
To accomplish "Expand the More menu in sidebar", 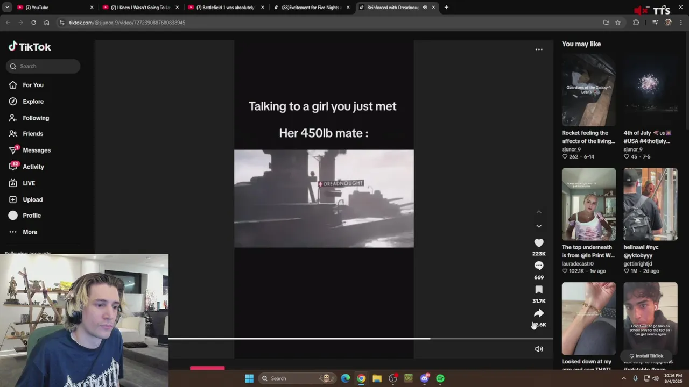I will point(30,232).
